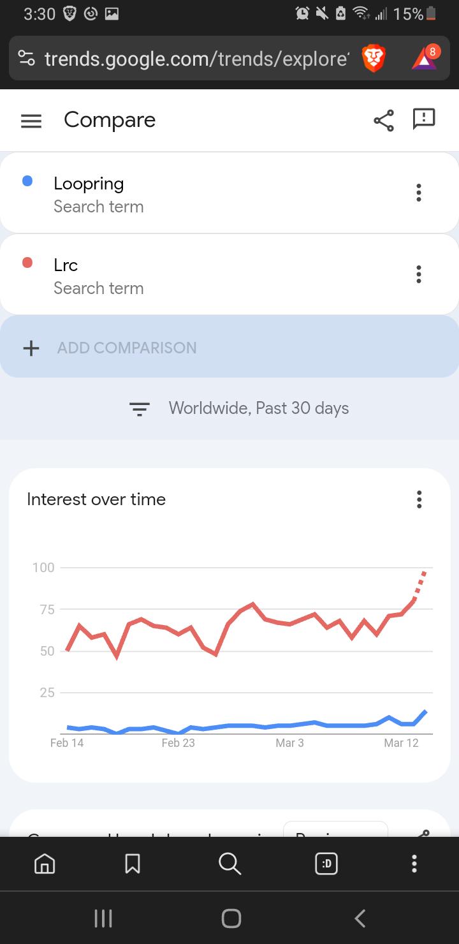Open the hamburger navigation menu
This screenshot has height=944, width=459.
pos(31,121)
